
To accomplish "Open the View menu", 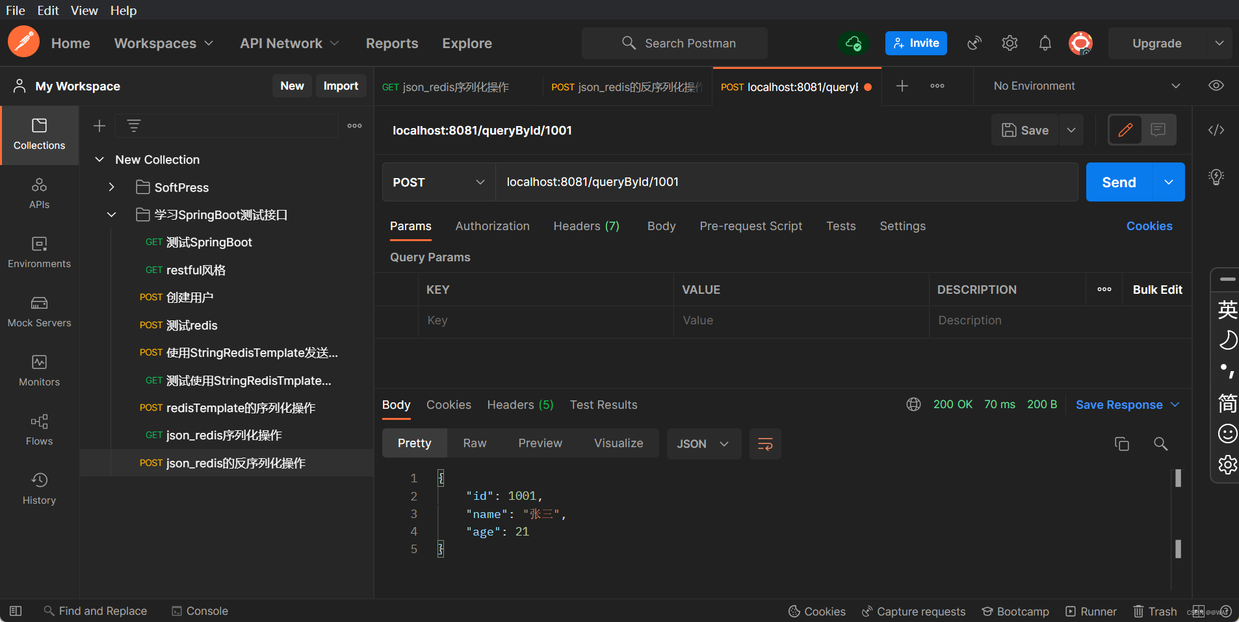I will coord(85,10).
